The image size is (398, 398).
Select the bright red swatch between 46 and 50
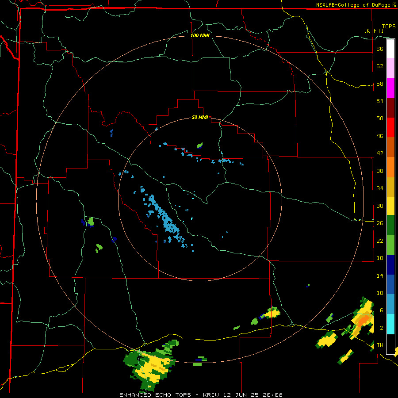390,127
